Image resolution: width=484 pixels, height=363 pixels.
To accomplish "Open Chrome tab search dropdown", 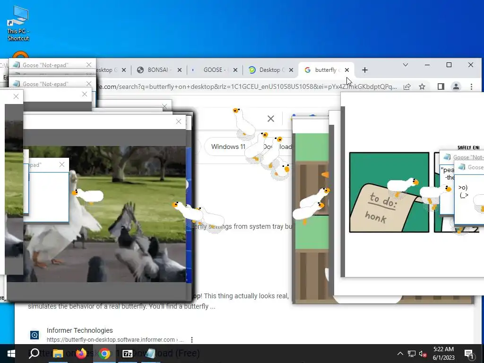I will point(406,65).
